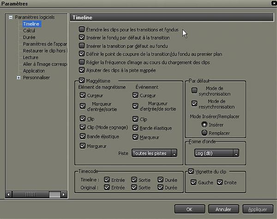Image resolution: width=277 pixels, height=219 pixels.
Task: Toggle Marqueur under Événement
Action: tap(135, 137)
